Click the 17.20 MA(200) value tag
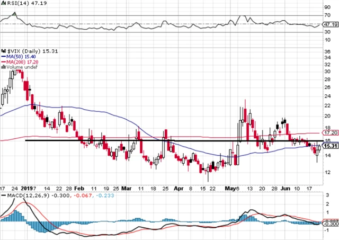Viewport: 339px width, 240px height. [x=330, y=134]
